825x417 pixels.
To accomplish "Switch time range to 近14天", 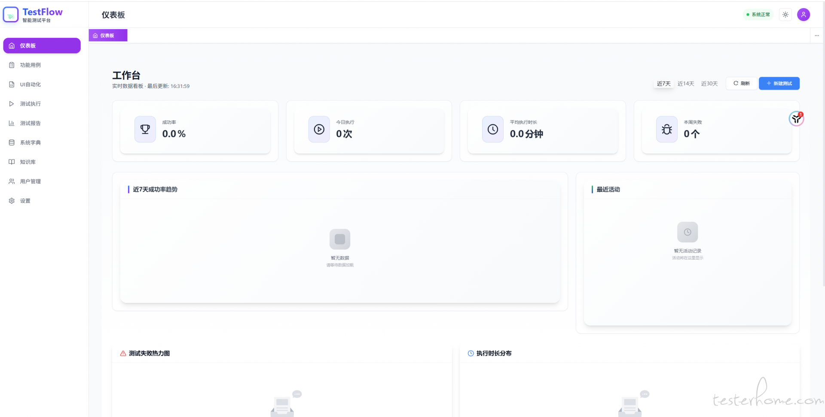I will pos(686,84).
